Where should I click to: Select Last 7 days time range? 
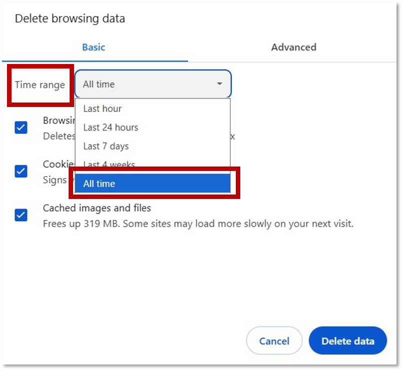pos(106,146)
